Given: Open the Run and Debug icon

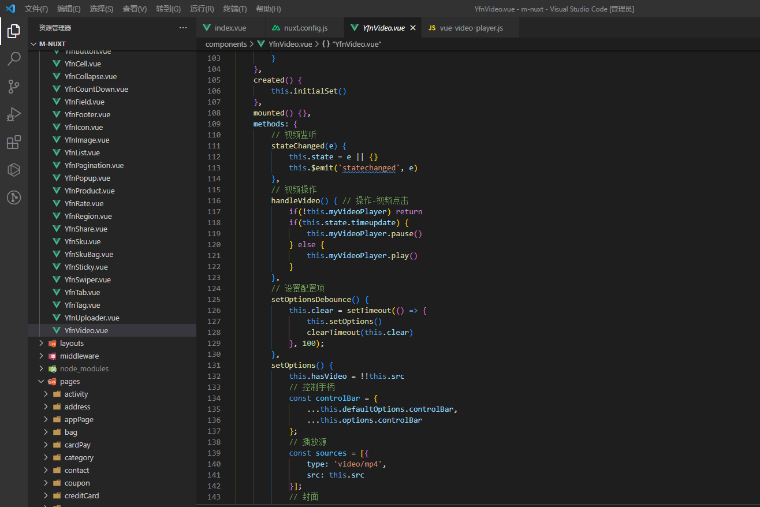Looking at the screenshot, I should point(14,114).
